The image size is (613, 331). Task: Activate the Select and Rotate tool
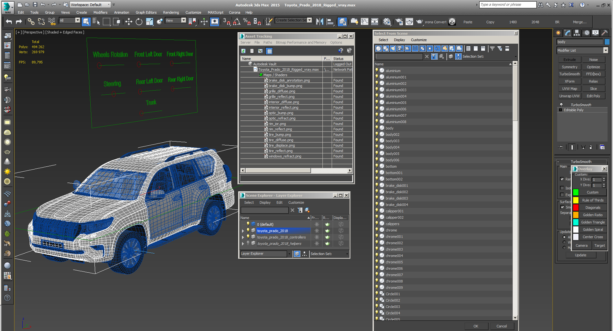click(139, 22)
